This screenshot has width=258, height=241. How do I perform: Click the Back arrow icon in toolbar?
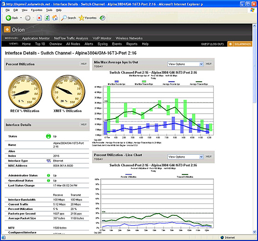8,18
